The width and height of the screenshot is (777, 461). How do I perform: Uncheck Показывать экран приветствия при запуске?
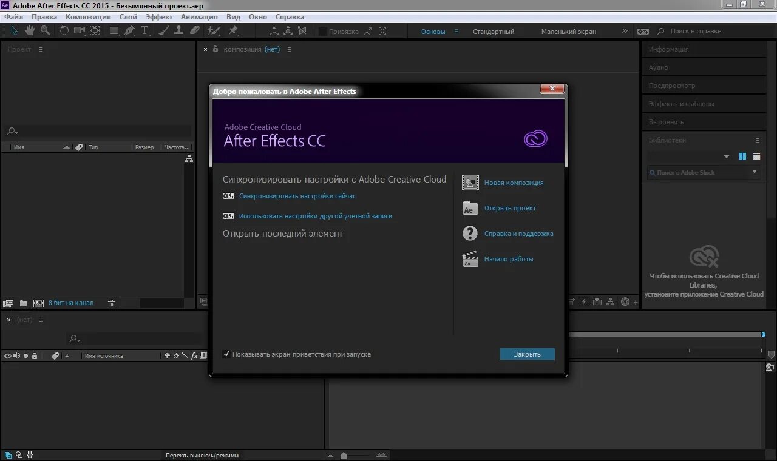pos(226,354)
